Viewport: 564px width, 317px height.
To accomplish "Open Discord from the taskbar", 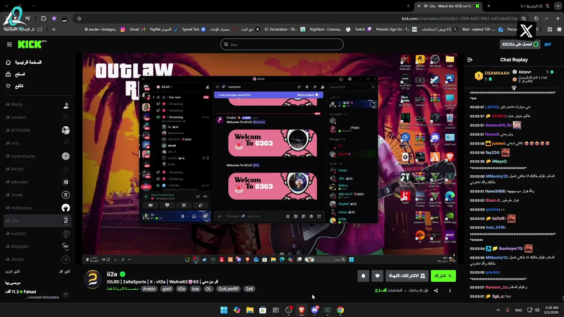I will tap(315, 310).
